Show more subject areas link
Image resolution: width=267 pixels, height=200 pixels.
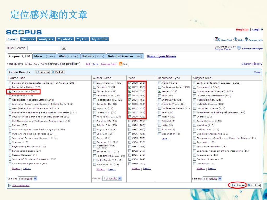coord(201,168)
